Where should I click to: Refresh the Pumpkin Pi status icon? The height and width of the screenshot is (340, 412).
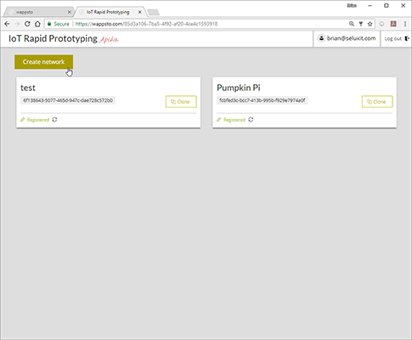click(x=251, y=120)
